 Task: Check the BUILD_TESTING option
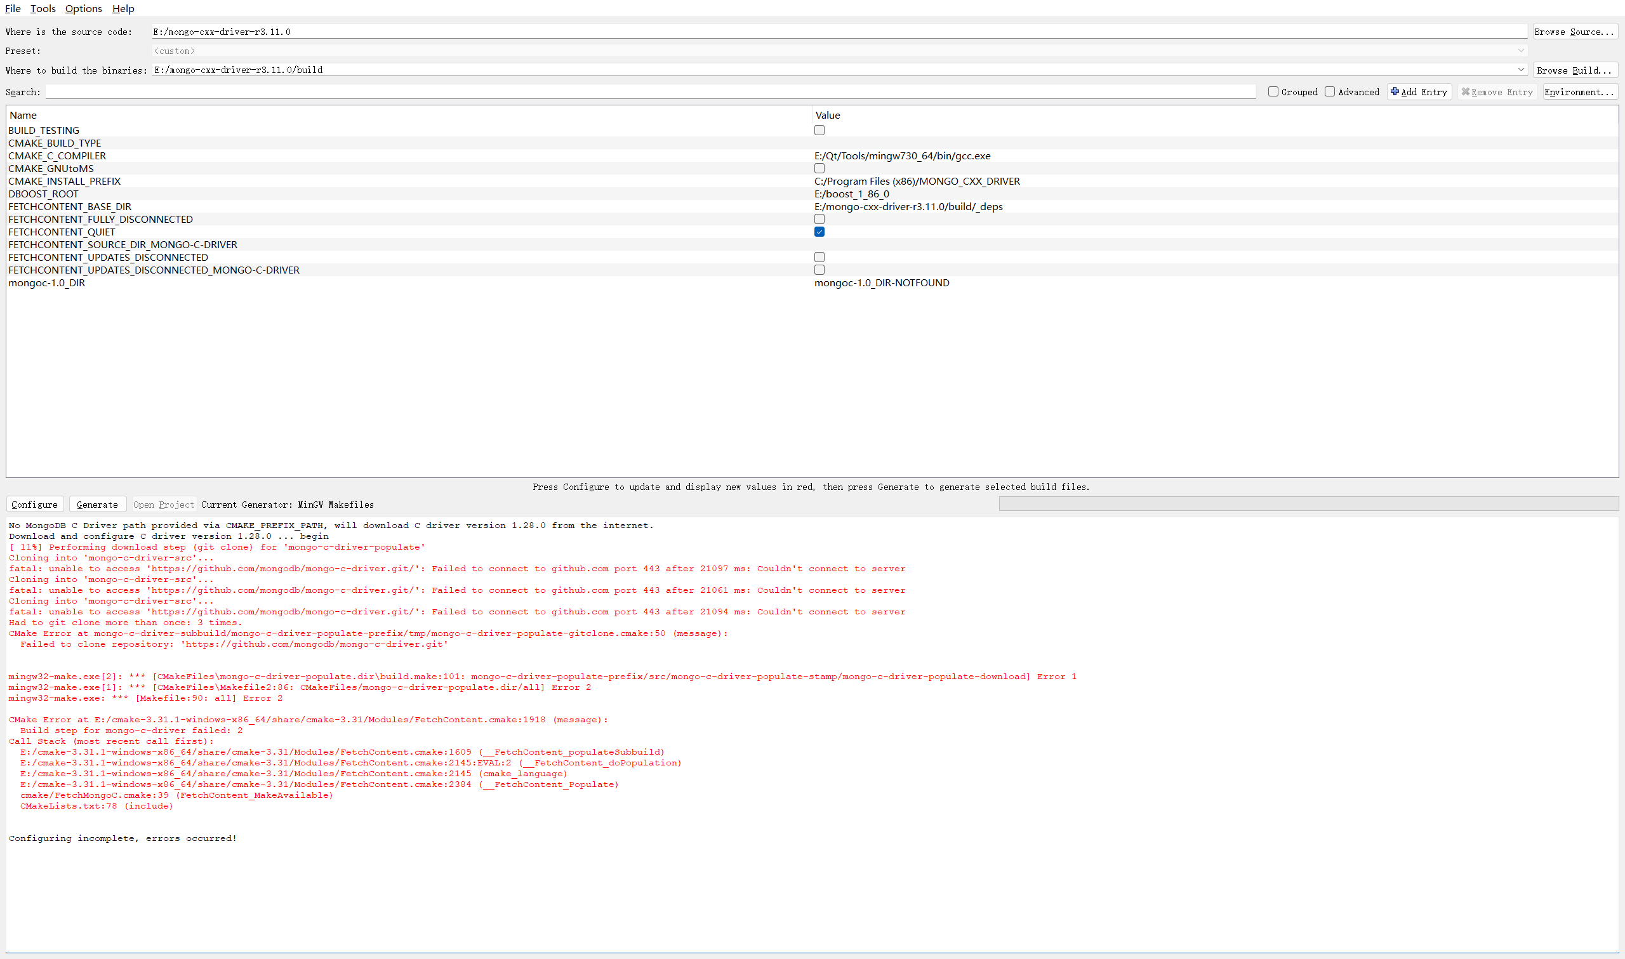(x=819, y=131)
